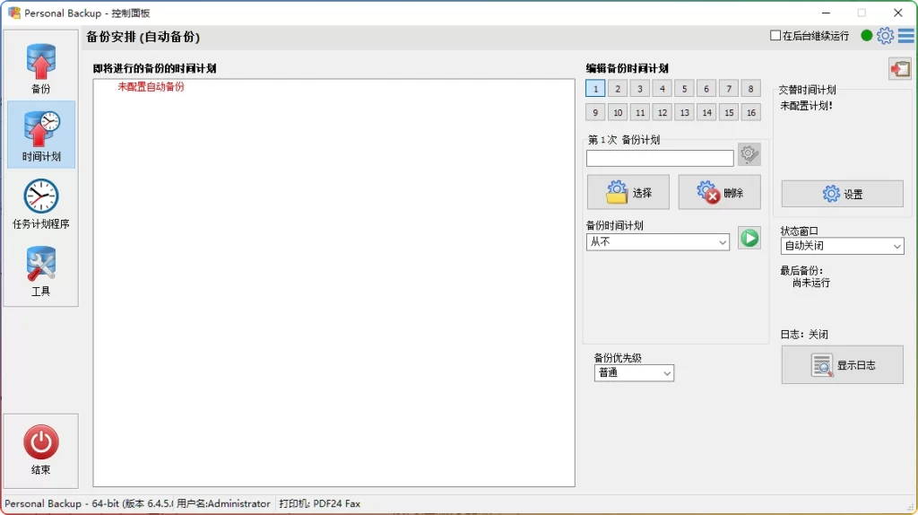Click the 日志: 关闭 label

point(804,335)
